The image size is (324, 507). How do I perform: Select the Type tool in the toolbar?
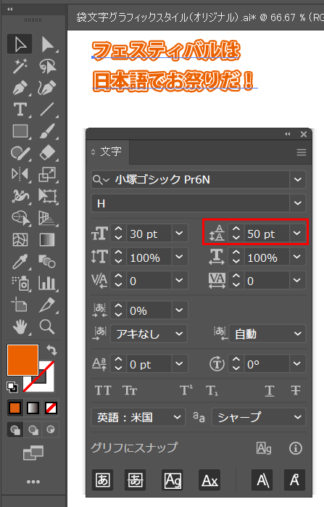click(20, 110)
